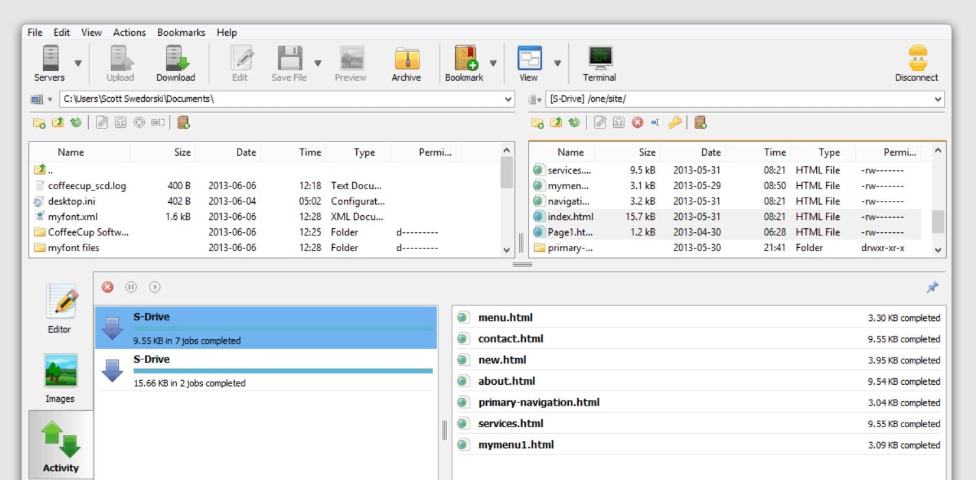Switch to the Images panel
The image size is (976, 480).
(x=60, y=378)
